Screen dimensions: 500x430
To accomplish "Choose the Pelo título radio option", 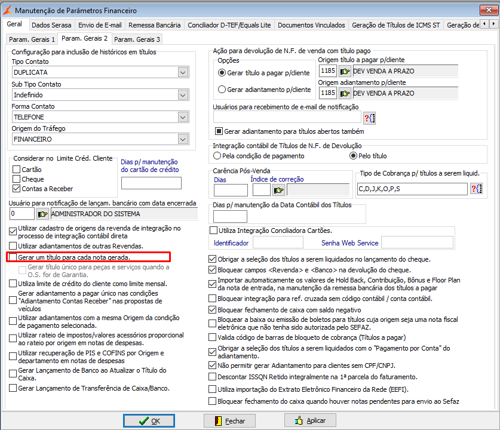I will (353, 155).
